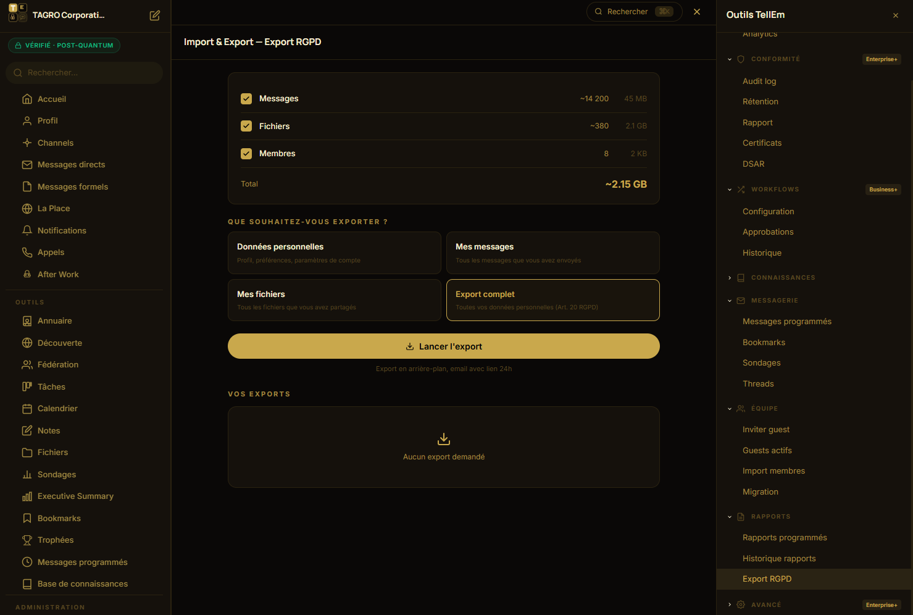Viewport: 913px width, 615px height.
Task: Click the Messages programmés clock icon in sidebar
Action: point(27,562)
